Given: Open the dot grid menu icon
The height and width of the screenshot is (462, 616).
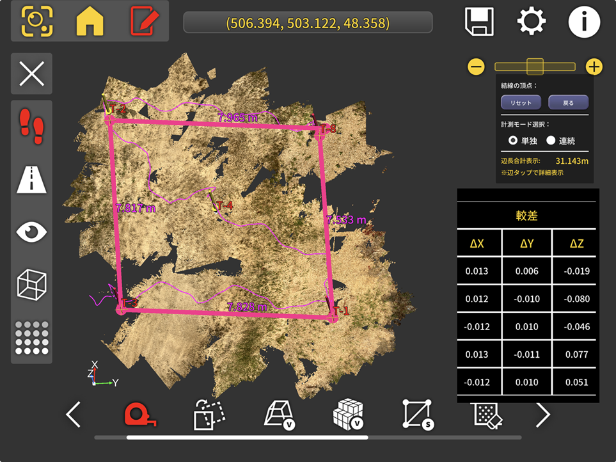Looking at the screenshot, I should [31, 338].
